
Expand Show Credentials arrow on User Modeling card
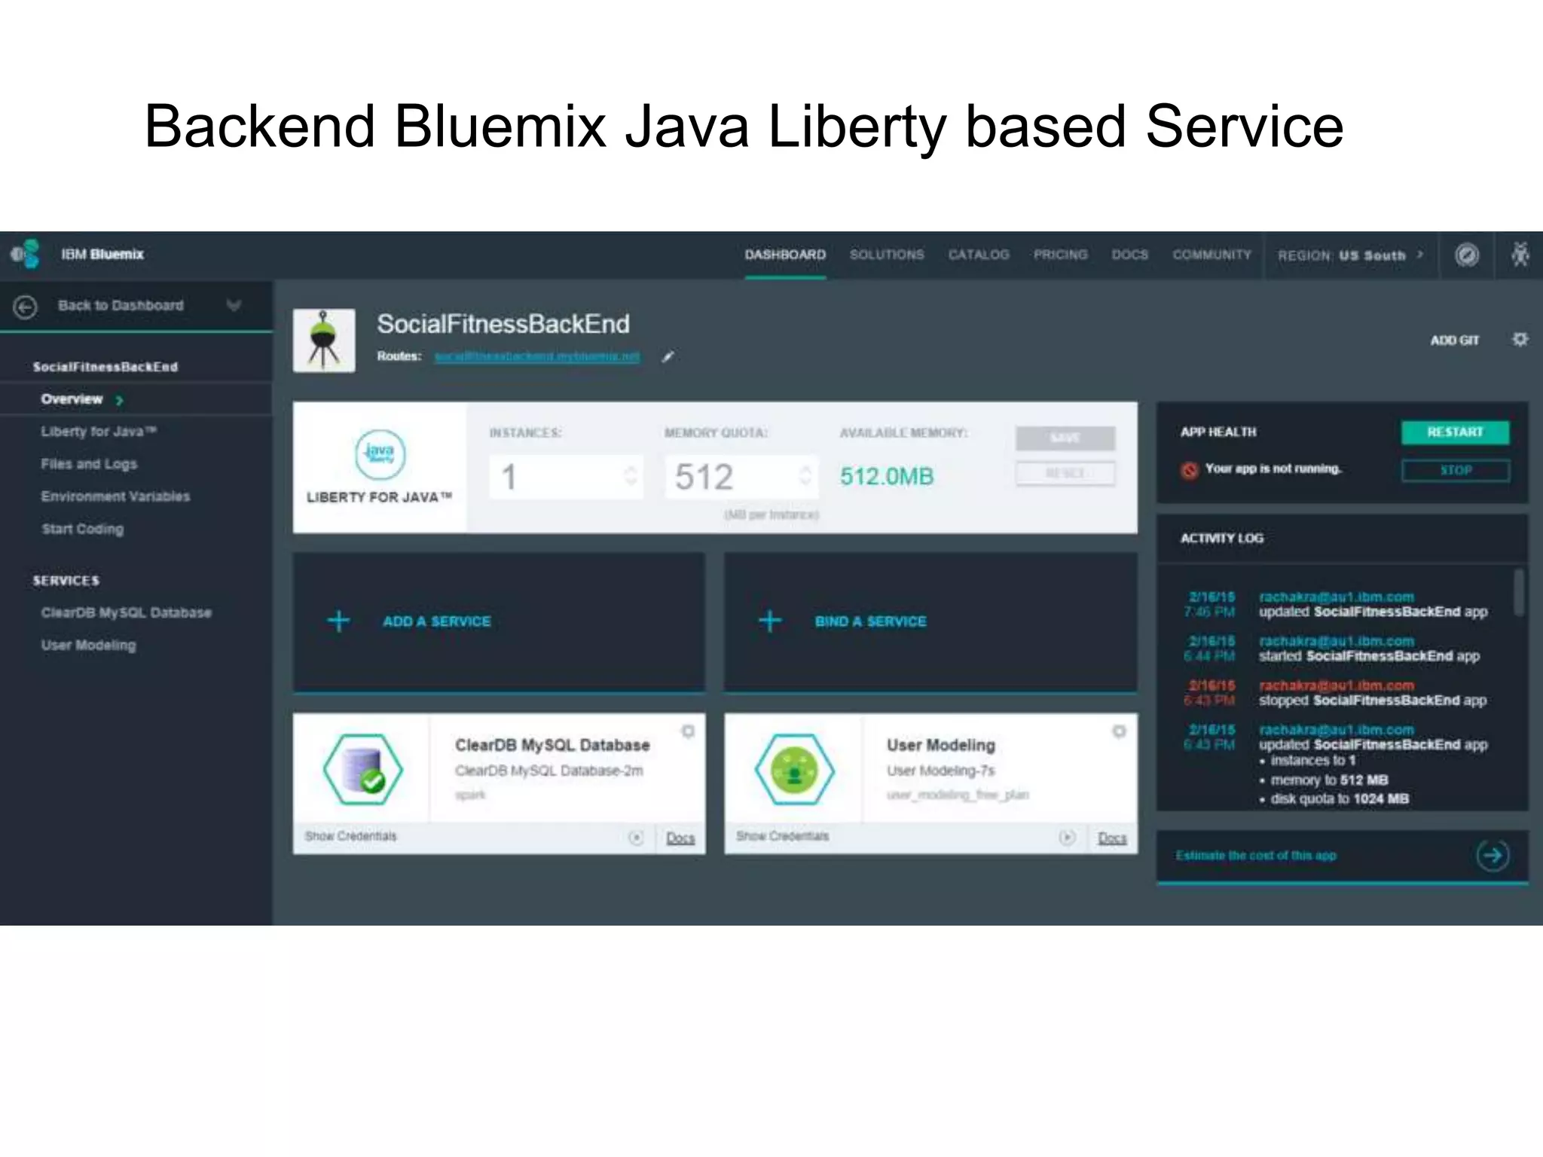point(1067,838)
